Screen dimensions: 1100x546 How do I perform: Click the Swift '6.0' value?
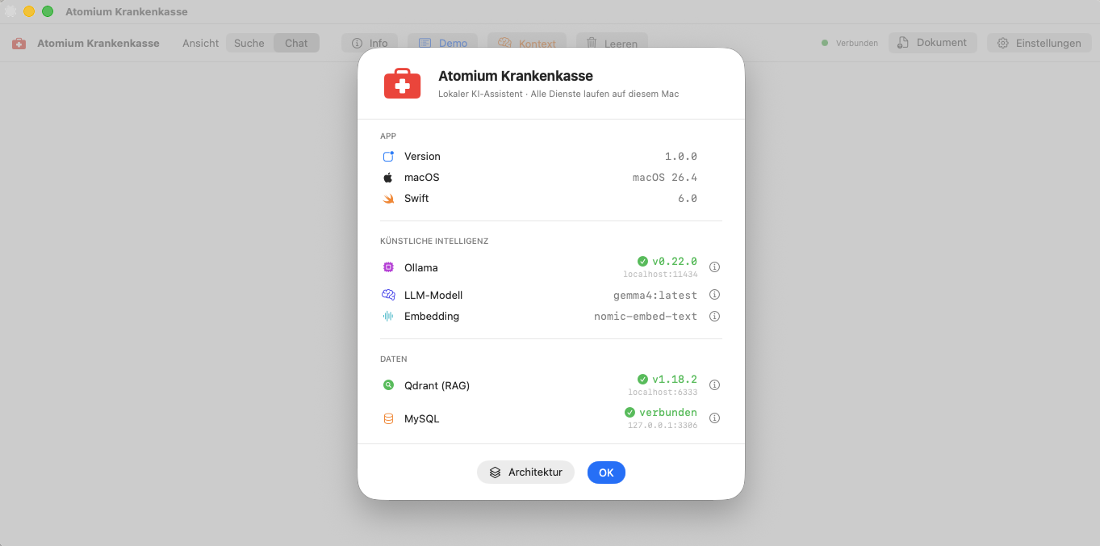tap(688, 199)
